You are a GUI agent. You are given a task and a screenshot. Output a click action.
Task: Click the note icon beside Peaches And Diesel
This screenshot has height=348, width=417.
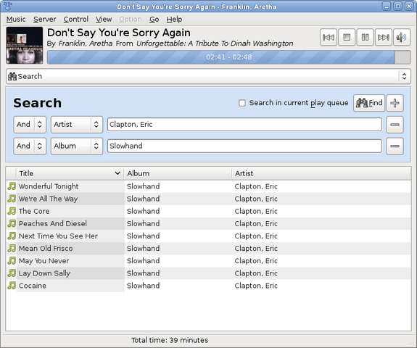pyautogui.click(x=12, y=223)
